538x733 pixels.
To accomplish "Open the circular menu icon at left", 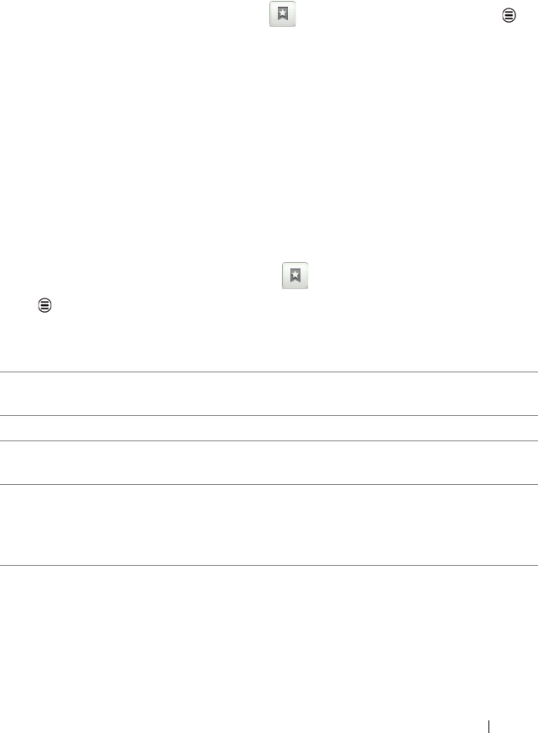I will coord(44,305).
